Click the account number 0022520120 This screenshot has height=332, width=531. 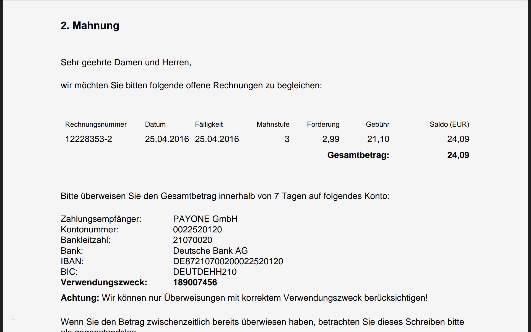(197, 230)
